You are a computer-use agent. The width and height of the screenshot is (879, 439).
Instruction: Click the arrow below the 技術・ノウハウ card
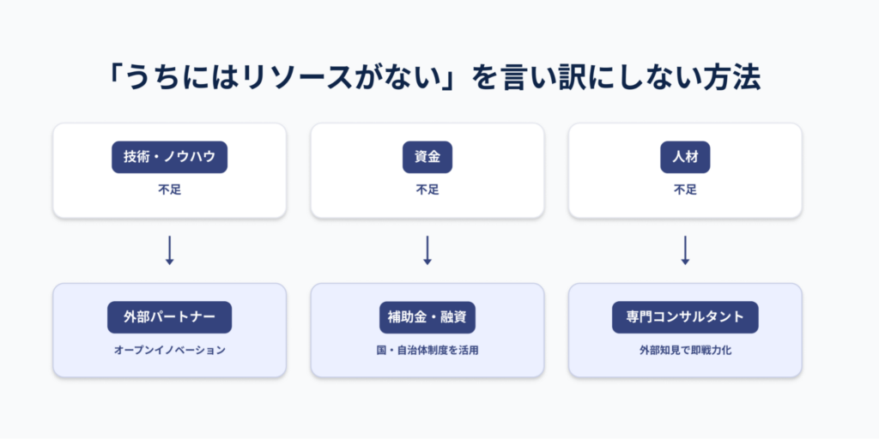pos(170,250)
